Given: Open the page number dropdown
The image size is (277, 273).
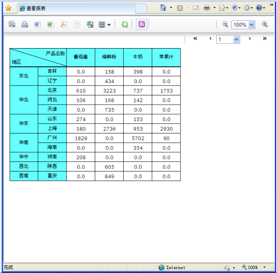Looking at the screenshot, I should (236, 39).
